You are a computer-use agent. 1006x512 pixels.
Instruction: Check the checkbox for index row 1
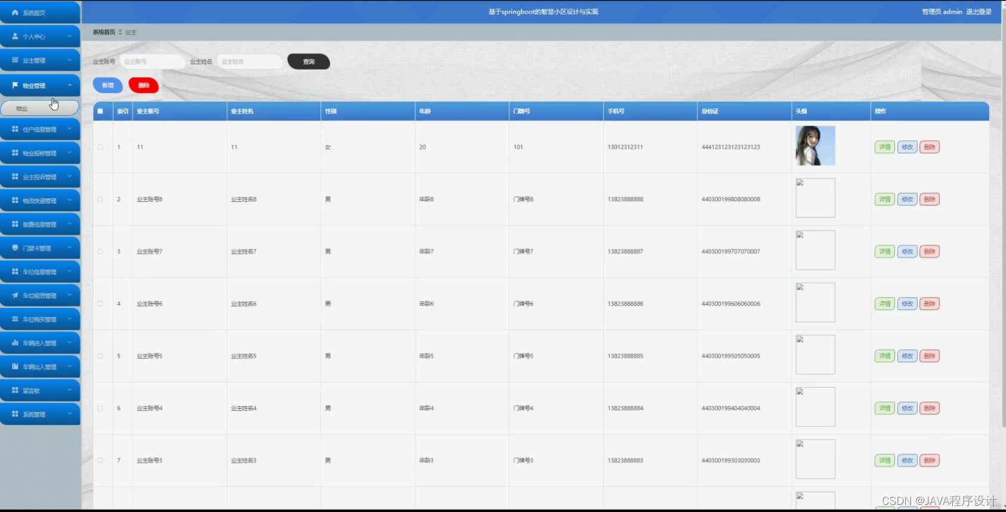click(100, 147)
